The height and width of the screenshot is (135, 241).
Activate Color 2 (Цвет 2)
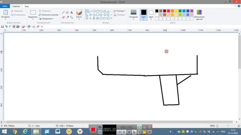pos(151,15)
